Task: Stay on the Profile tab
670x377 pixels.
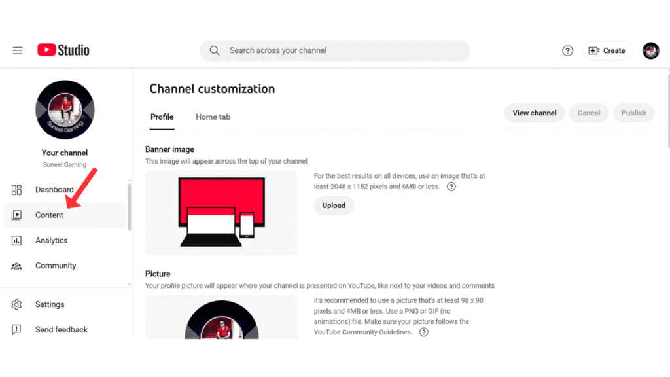Action: (x=162, y=117)
